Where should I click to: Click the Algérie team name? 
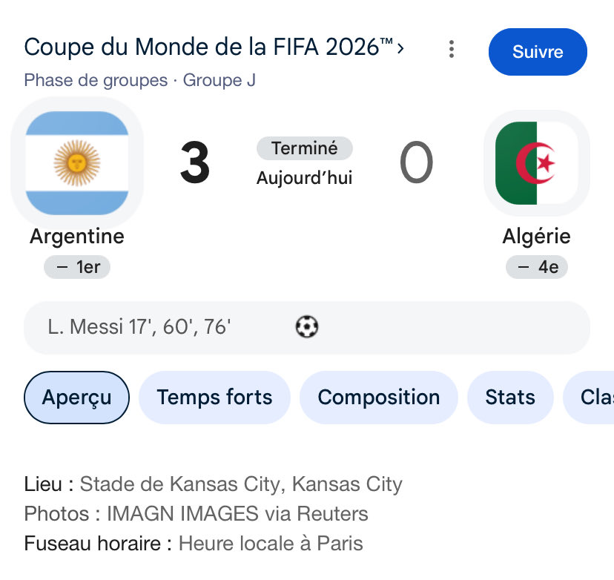(x=536, y=237)
